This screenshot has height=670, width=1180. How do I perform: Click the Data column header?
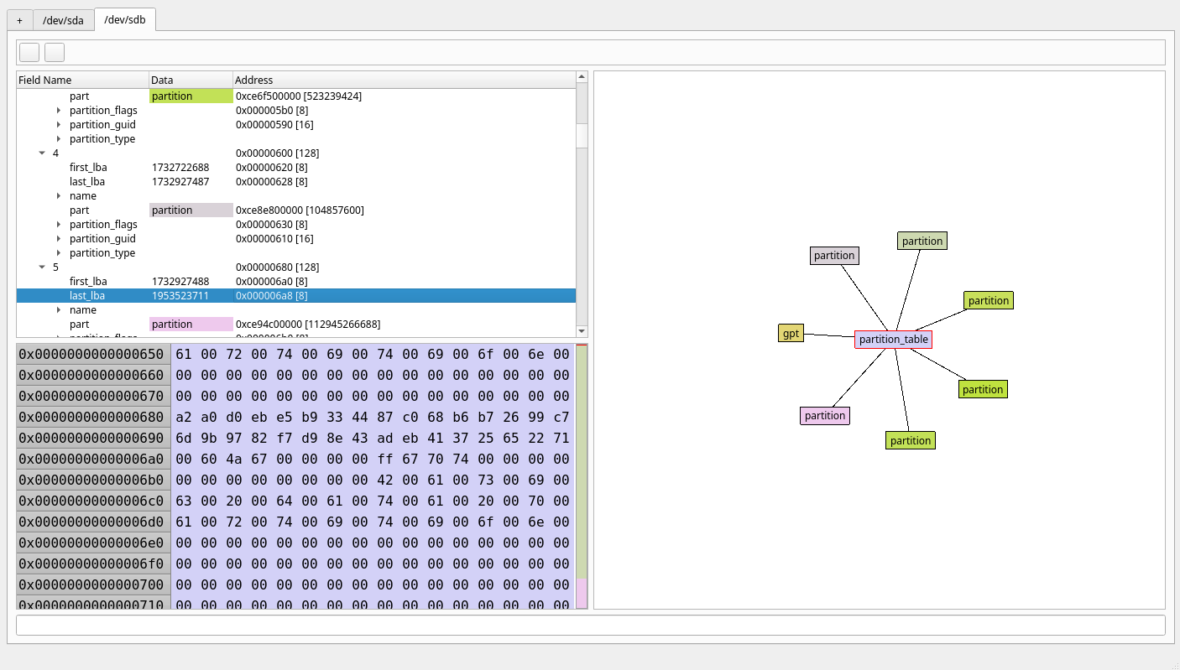click(x=191, y=80)
